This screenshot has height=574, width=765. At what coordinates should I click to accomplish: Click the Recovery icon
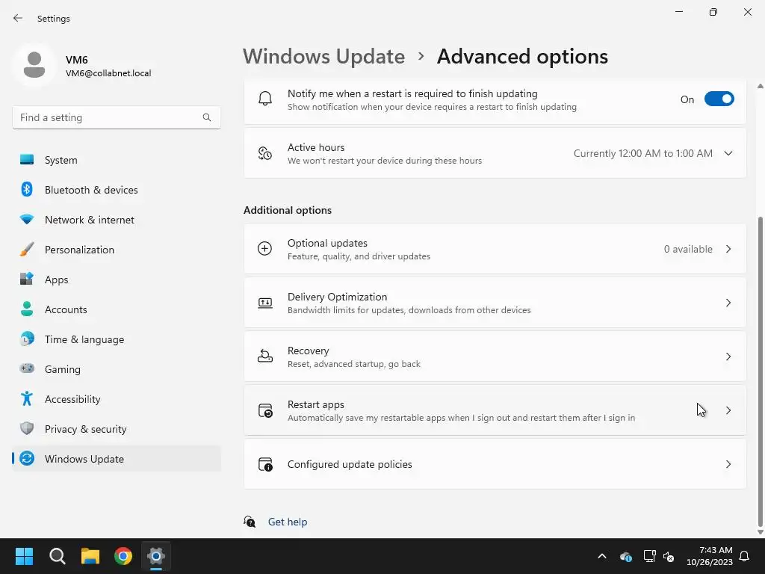point(265,357)
